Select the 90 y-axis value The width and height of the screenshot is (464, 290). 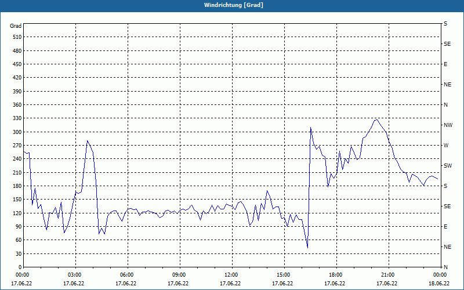click(19, 227)
